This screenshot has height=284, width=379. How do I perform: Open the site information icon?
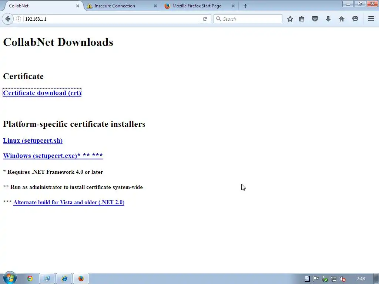19,19
